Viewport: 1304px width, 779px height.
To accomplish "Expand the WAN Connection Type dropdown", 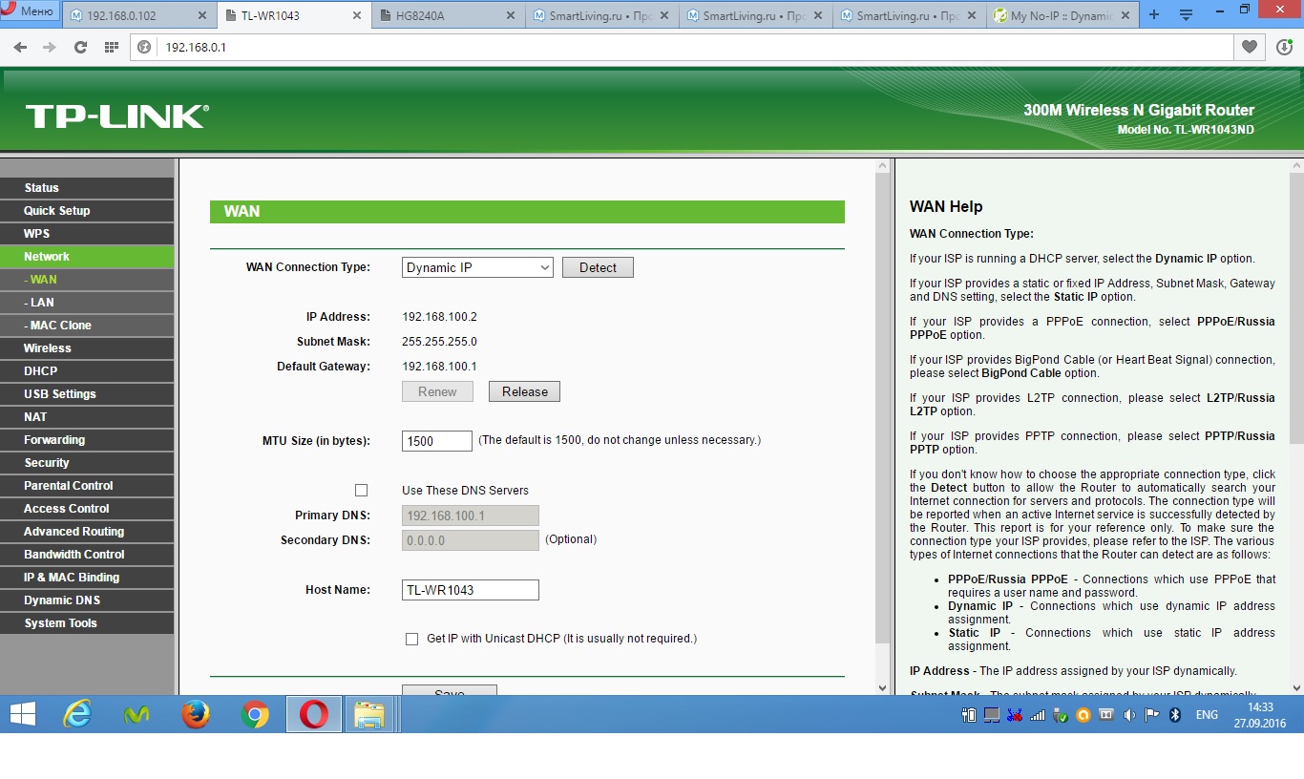I will tap(477, 268).
